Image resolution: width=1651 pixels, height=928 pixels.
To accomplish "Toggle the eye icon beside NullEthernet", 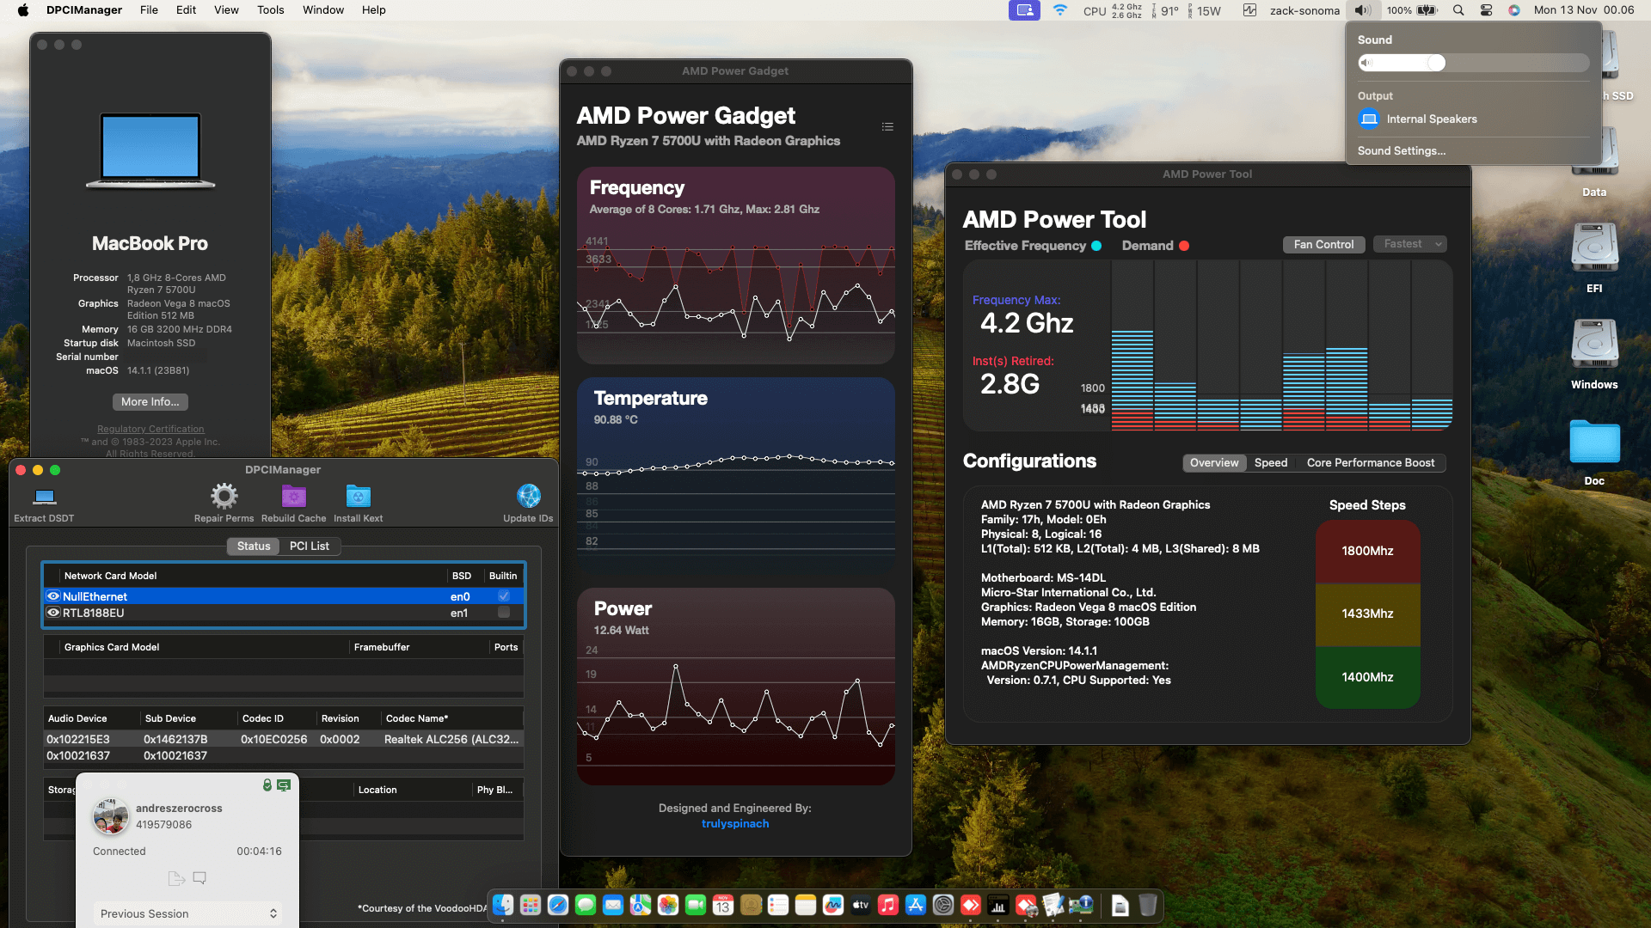I will [53, 595].
